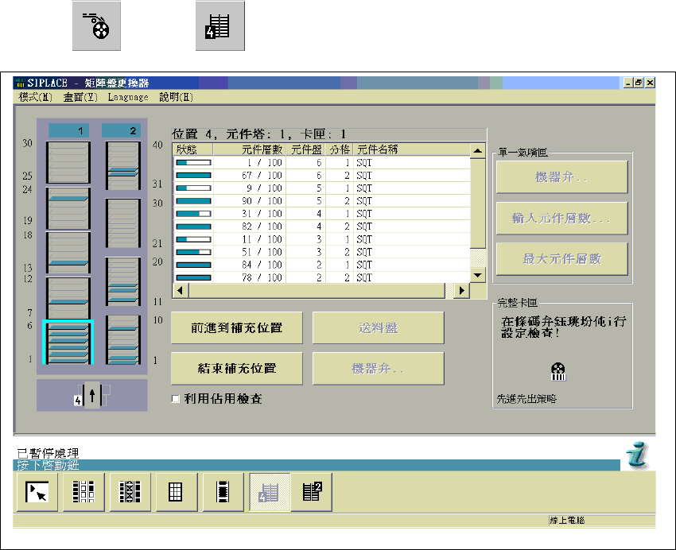Select the matrix tray changer 4 icon in bottom toolbar
The image size is (676, 550).
(270, 492)
